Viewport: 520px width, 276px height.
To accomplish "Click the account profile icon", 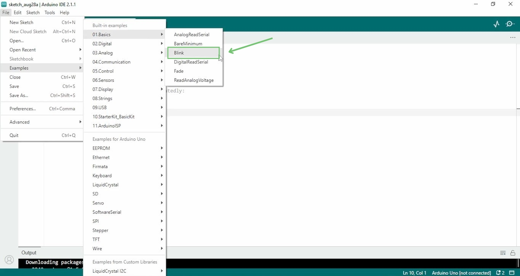I will pos(8,260).
